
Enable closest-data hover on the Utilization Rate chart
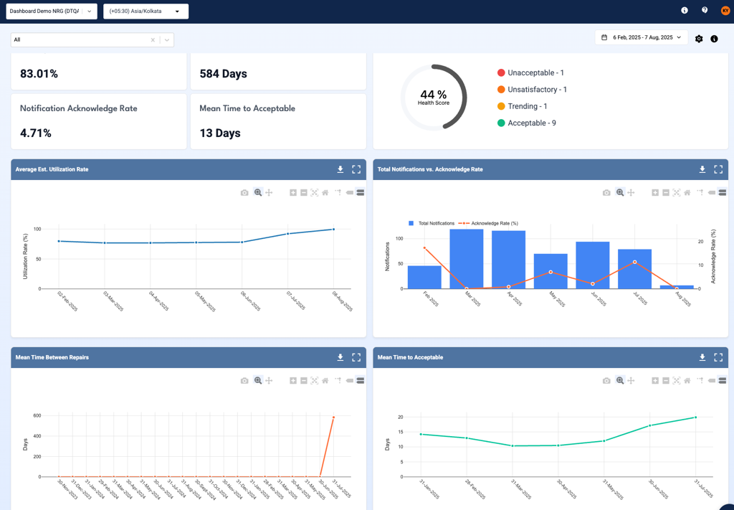pos(350,192)
